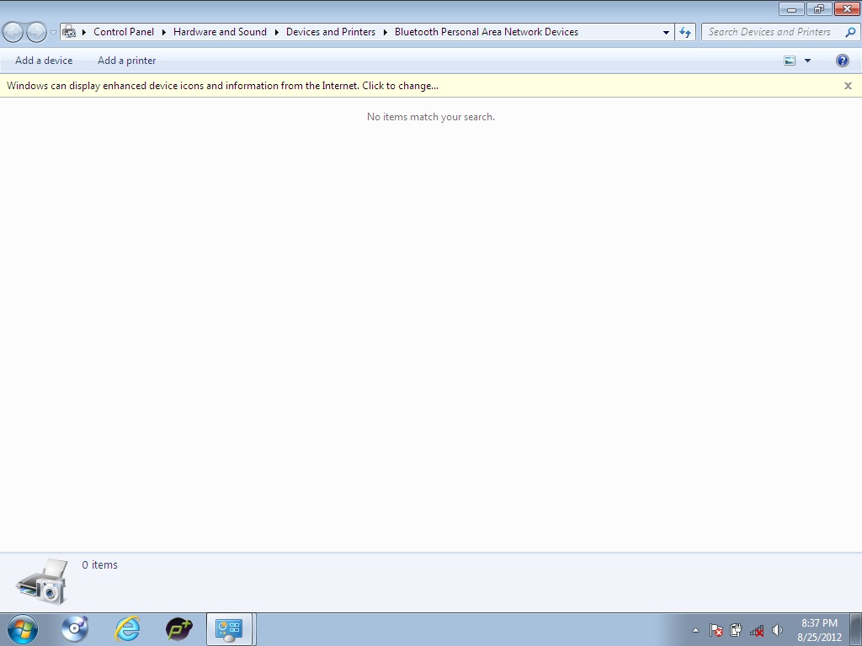This screenshot has height=646, width=862.
Task: Click the Forward navigation arrow
Action: (x=36, y=33)
